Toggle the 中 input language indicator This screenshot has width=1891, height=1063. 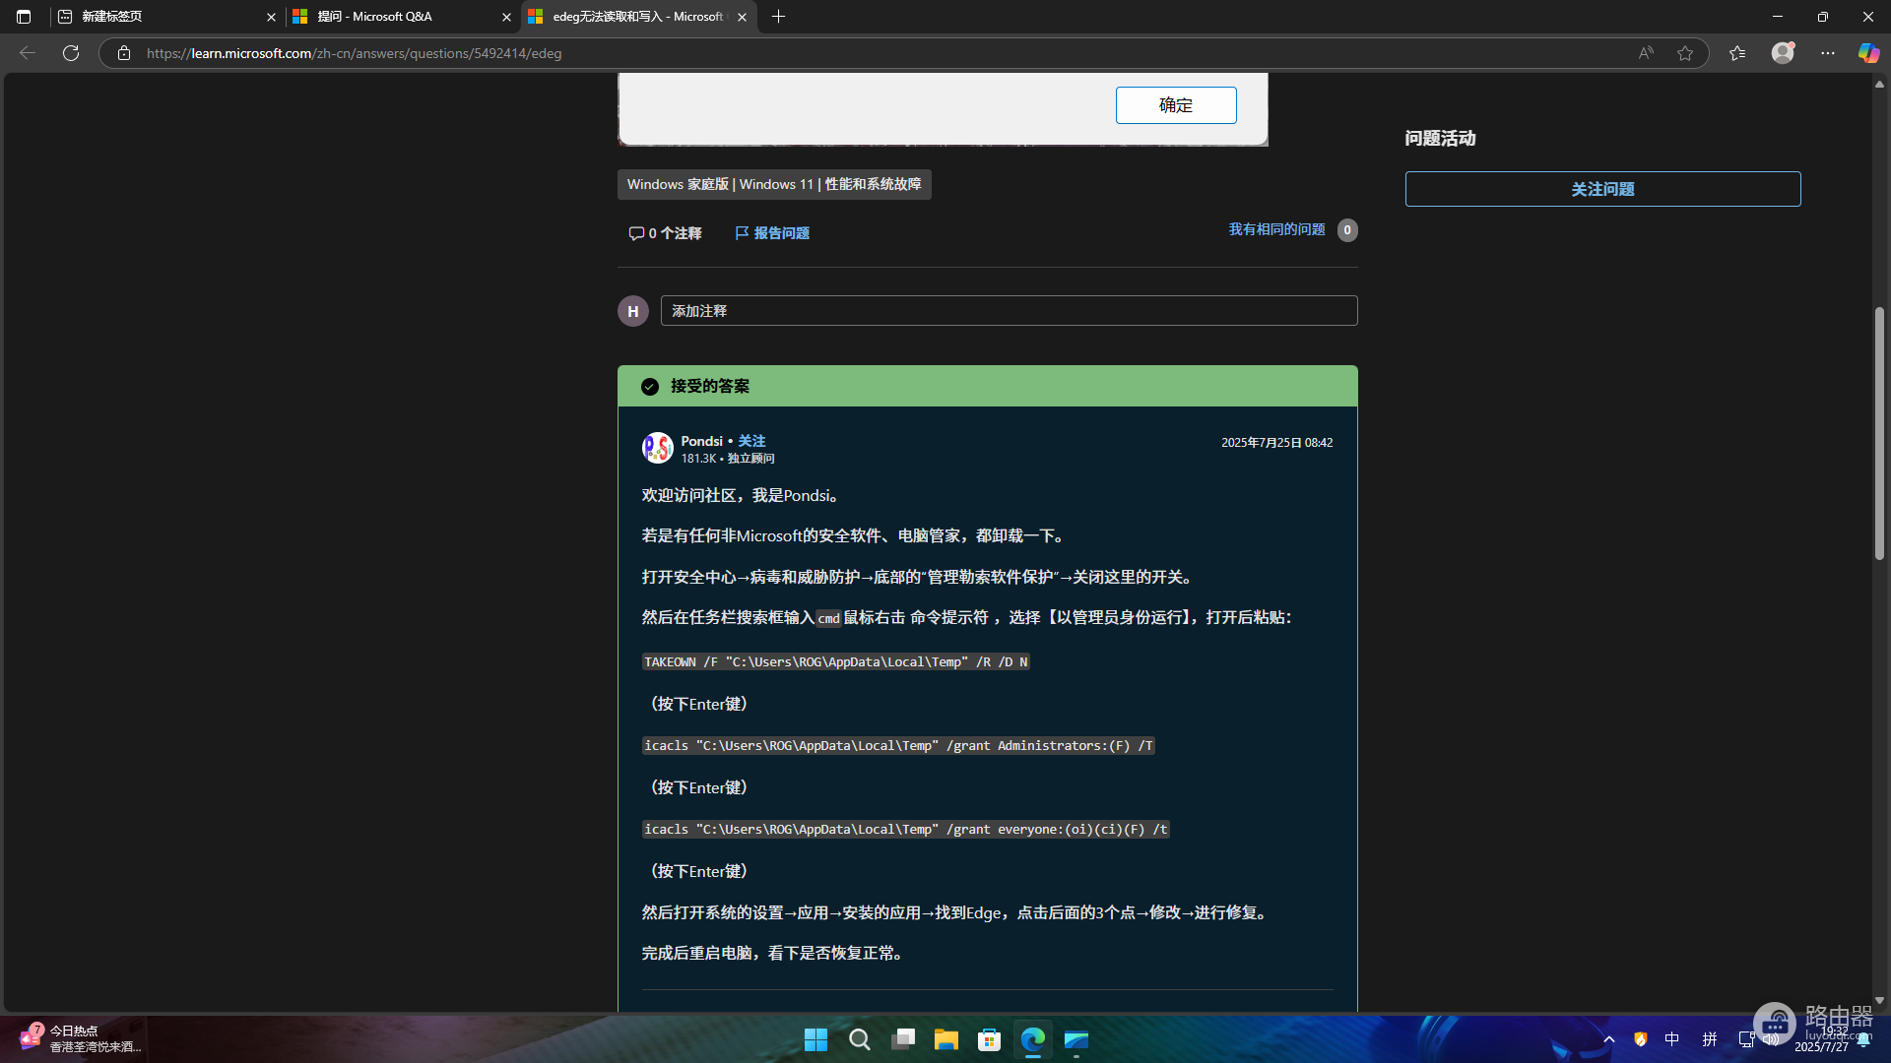1672,1039
